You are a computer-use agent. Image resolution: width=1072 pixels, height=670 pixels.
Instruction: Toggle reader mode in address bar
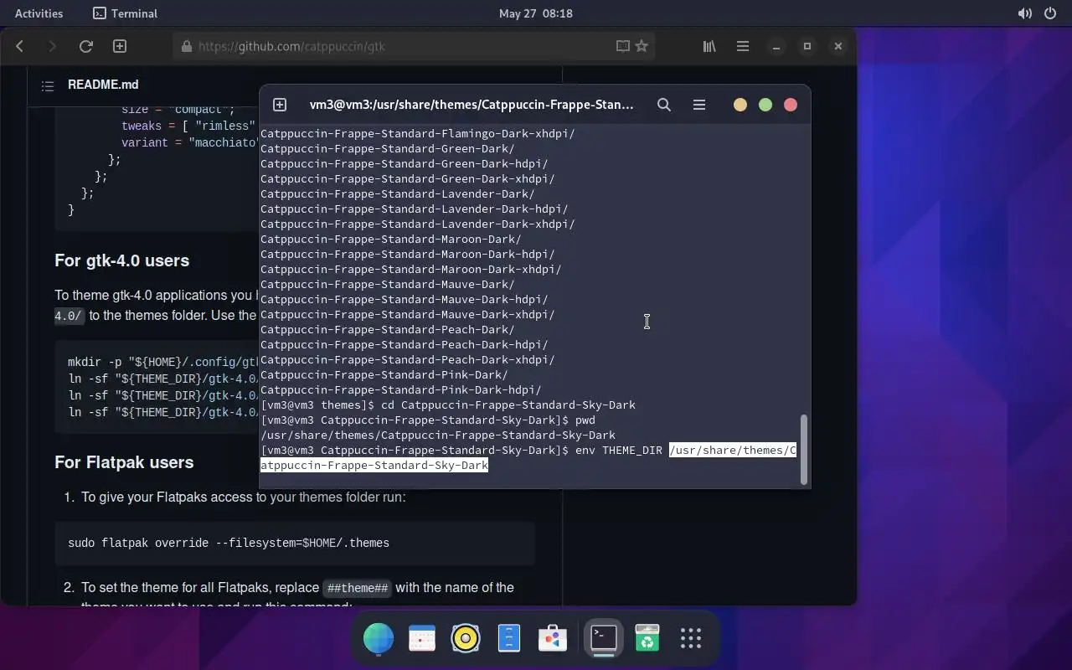coord(623,47)
